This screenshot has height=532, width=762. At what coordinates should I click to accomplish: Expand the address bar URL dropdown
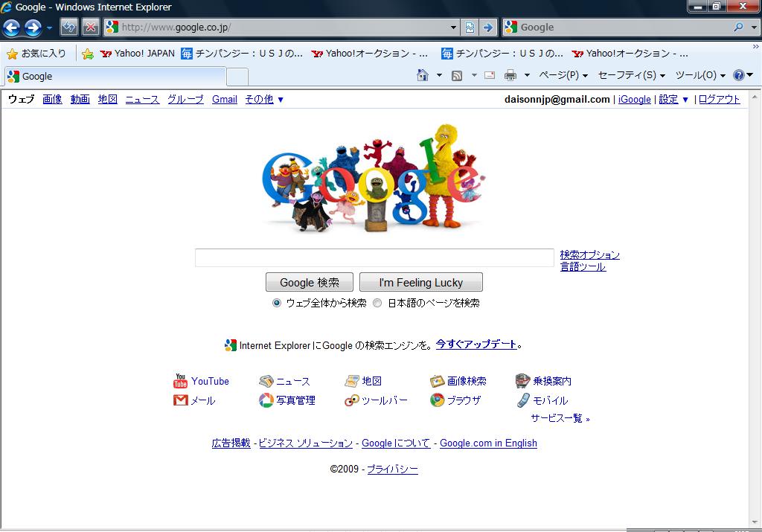tap(453, 28)
